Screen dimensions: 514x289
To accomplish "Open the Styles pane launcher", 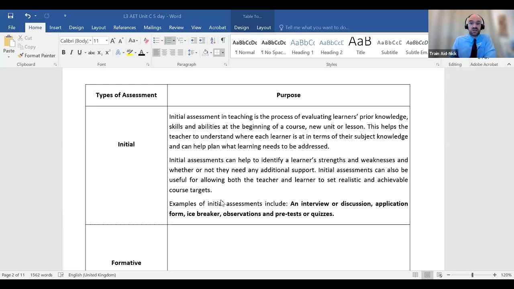I will point(438,64).
